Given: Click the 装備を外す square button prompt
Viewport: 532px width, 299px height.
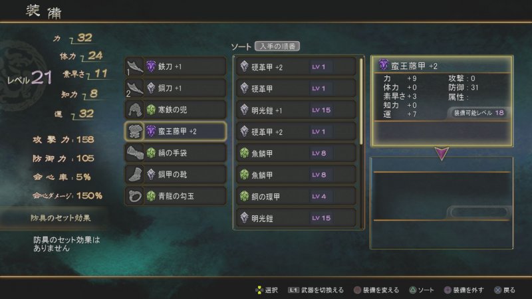Looking at the screenshot, I should [x=464, y=290].
